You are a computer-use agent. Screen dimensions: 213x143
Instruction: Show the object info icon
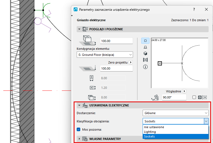[x=145, y=67]
